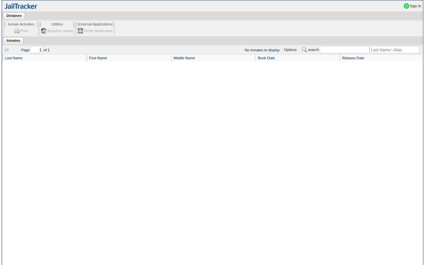
Task: Click the Print button label
Action: coord(24,31)
